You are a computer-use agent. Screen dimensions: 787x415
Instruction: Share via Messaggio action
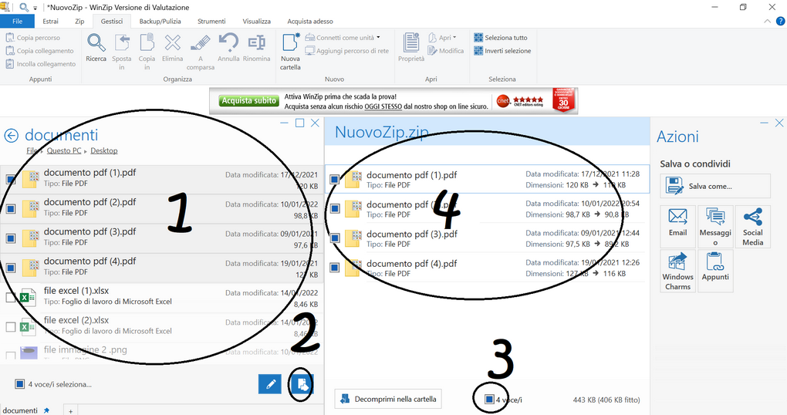click(715, 227)
